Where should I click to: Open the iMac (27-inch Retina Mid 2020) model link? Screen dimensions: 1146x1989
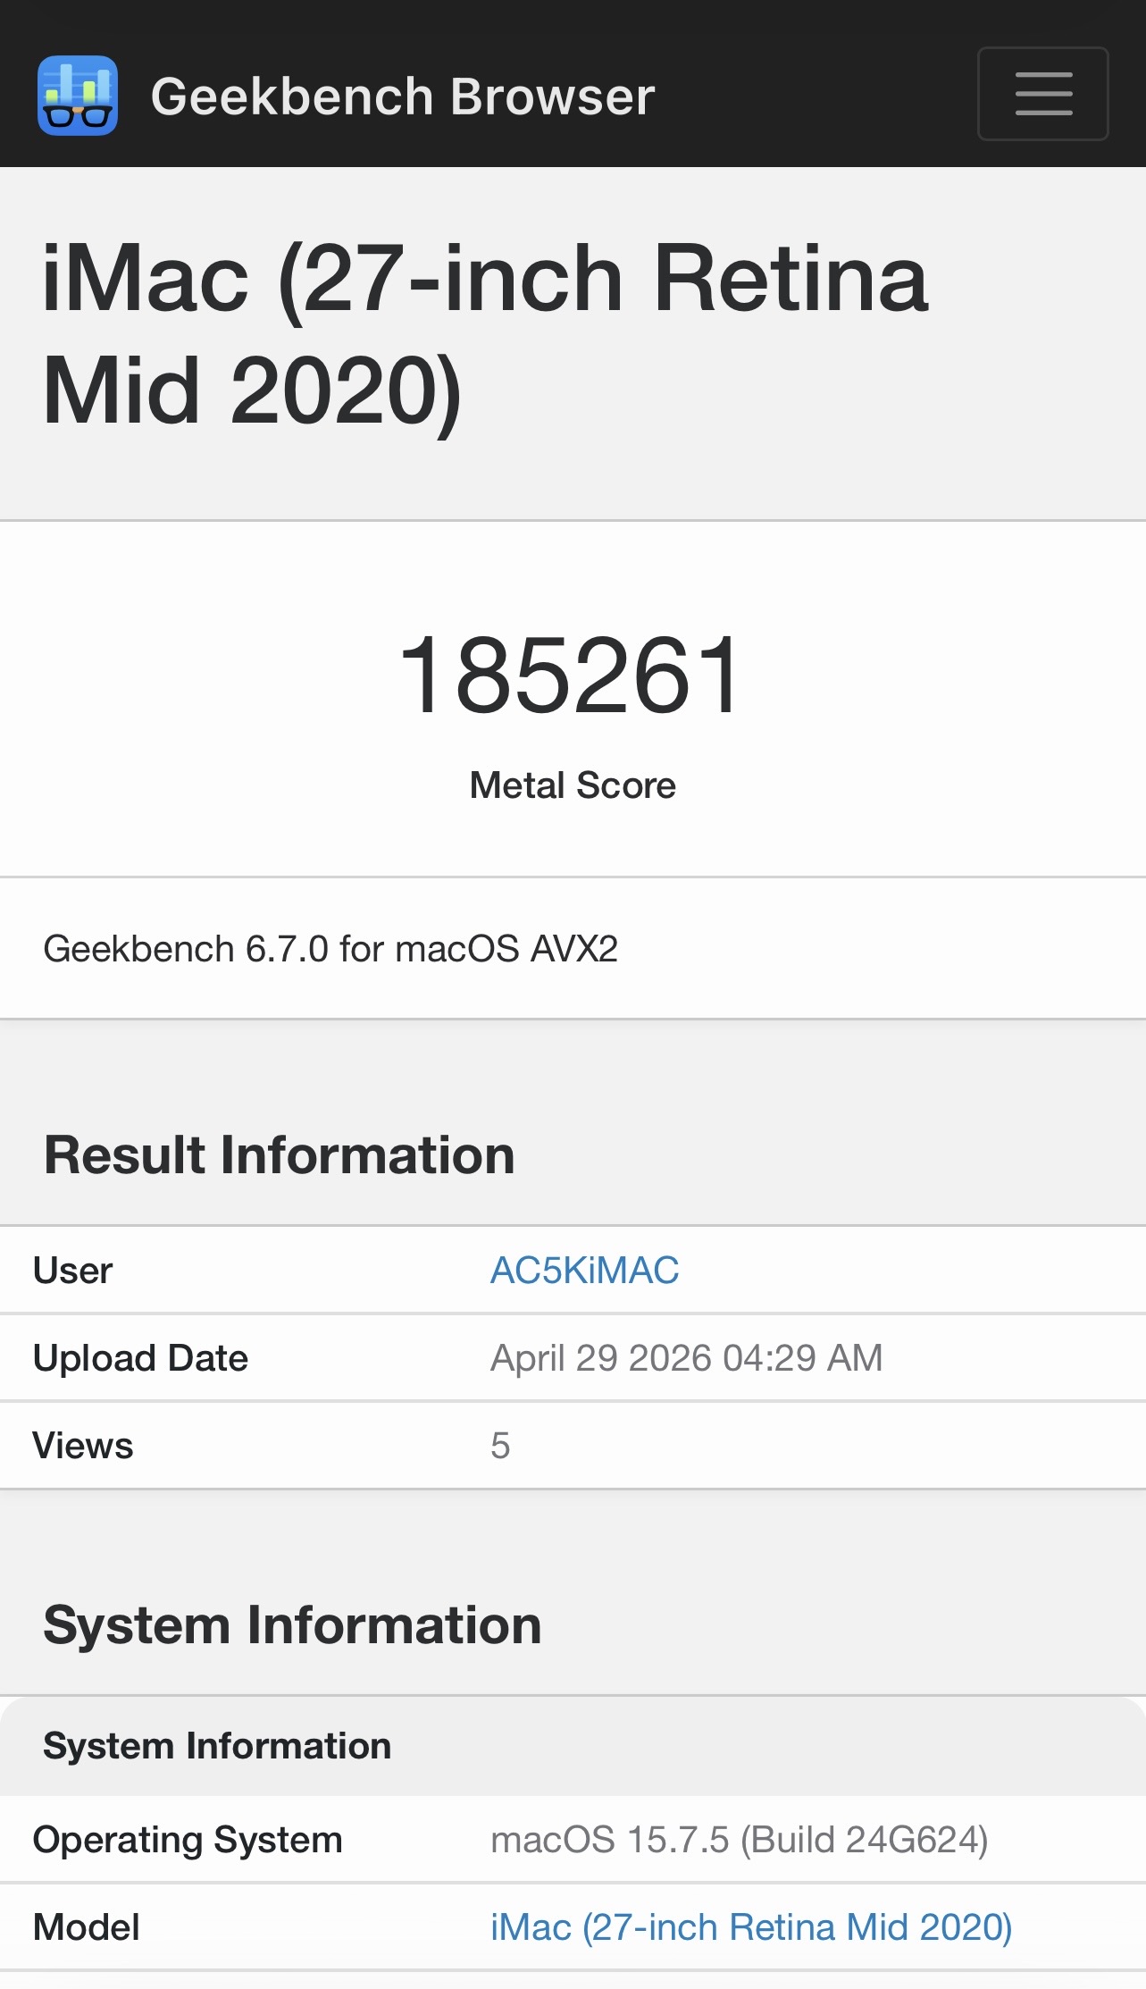(751, 1926)
